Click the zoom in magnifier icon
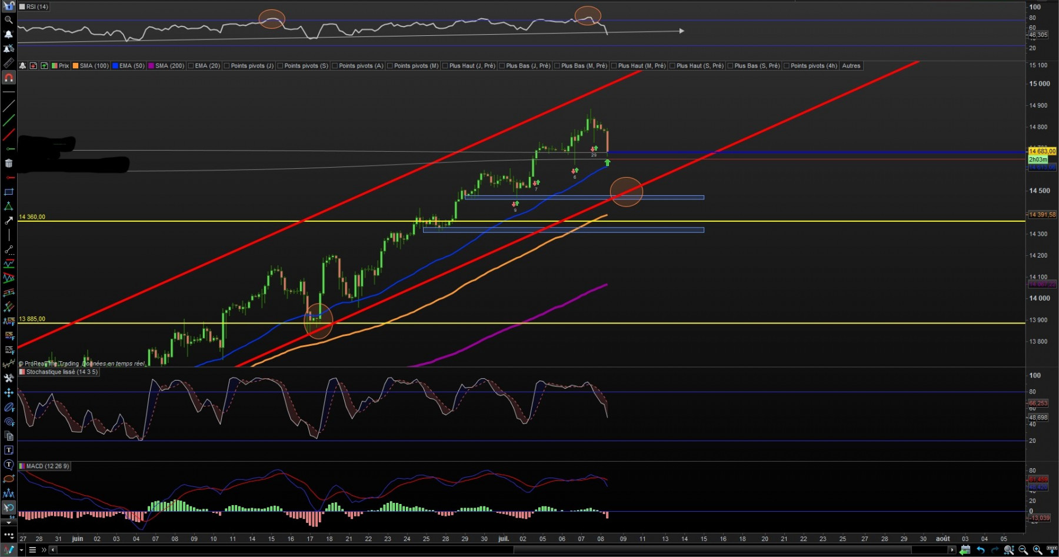This screenshot has height=557, width=1059. click(x=1037, y=550)
